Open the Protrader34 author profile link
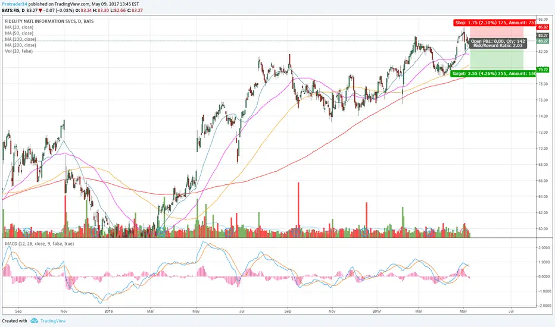Image resolution: width=555 pixels, height=327 pixels. pyautogui.click(x=14, y=4)
